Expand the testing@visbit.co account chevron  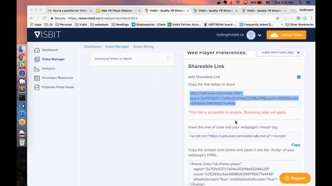click(259, 35)
